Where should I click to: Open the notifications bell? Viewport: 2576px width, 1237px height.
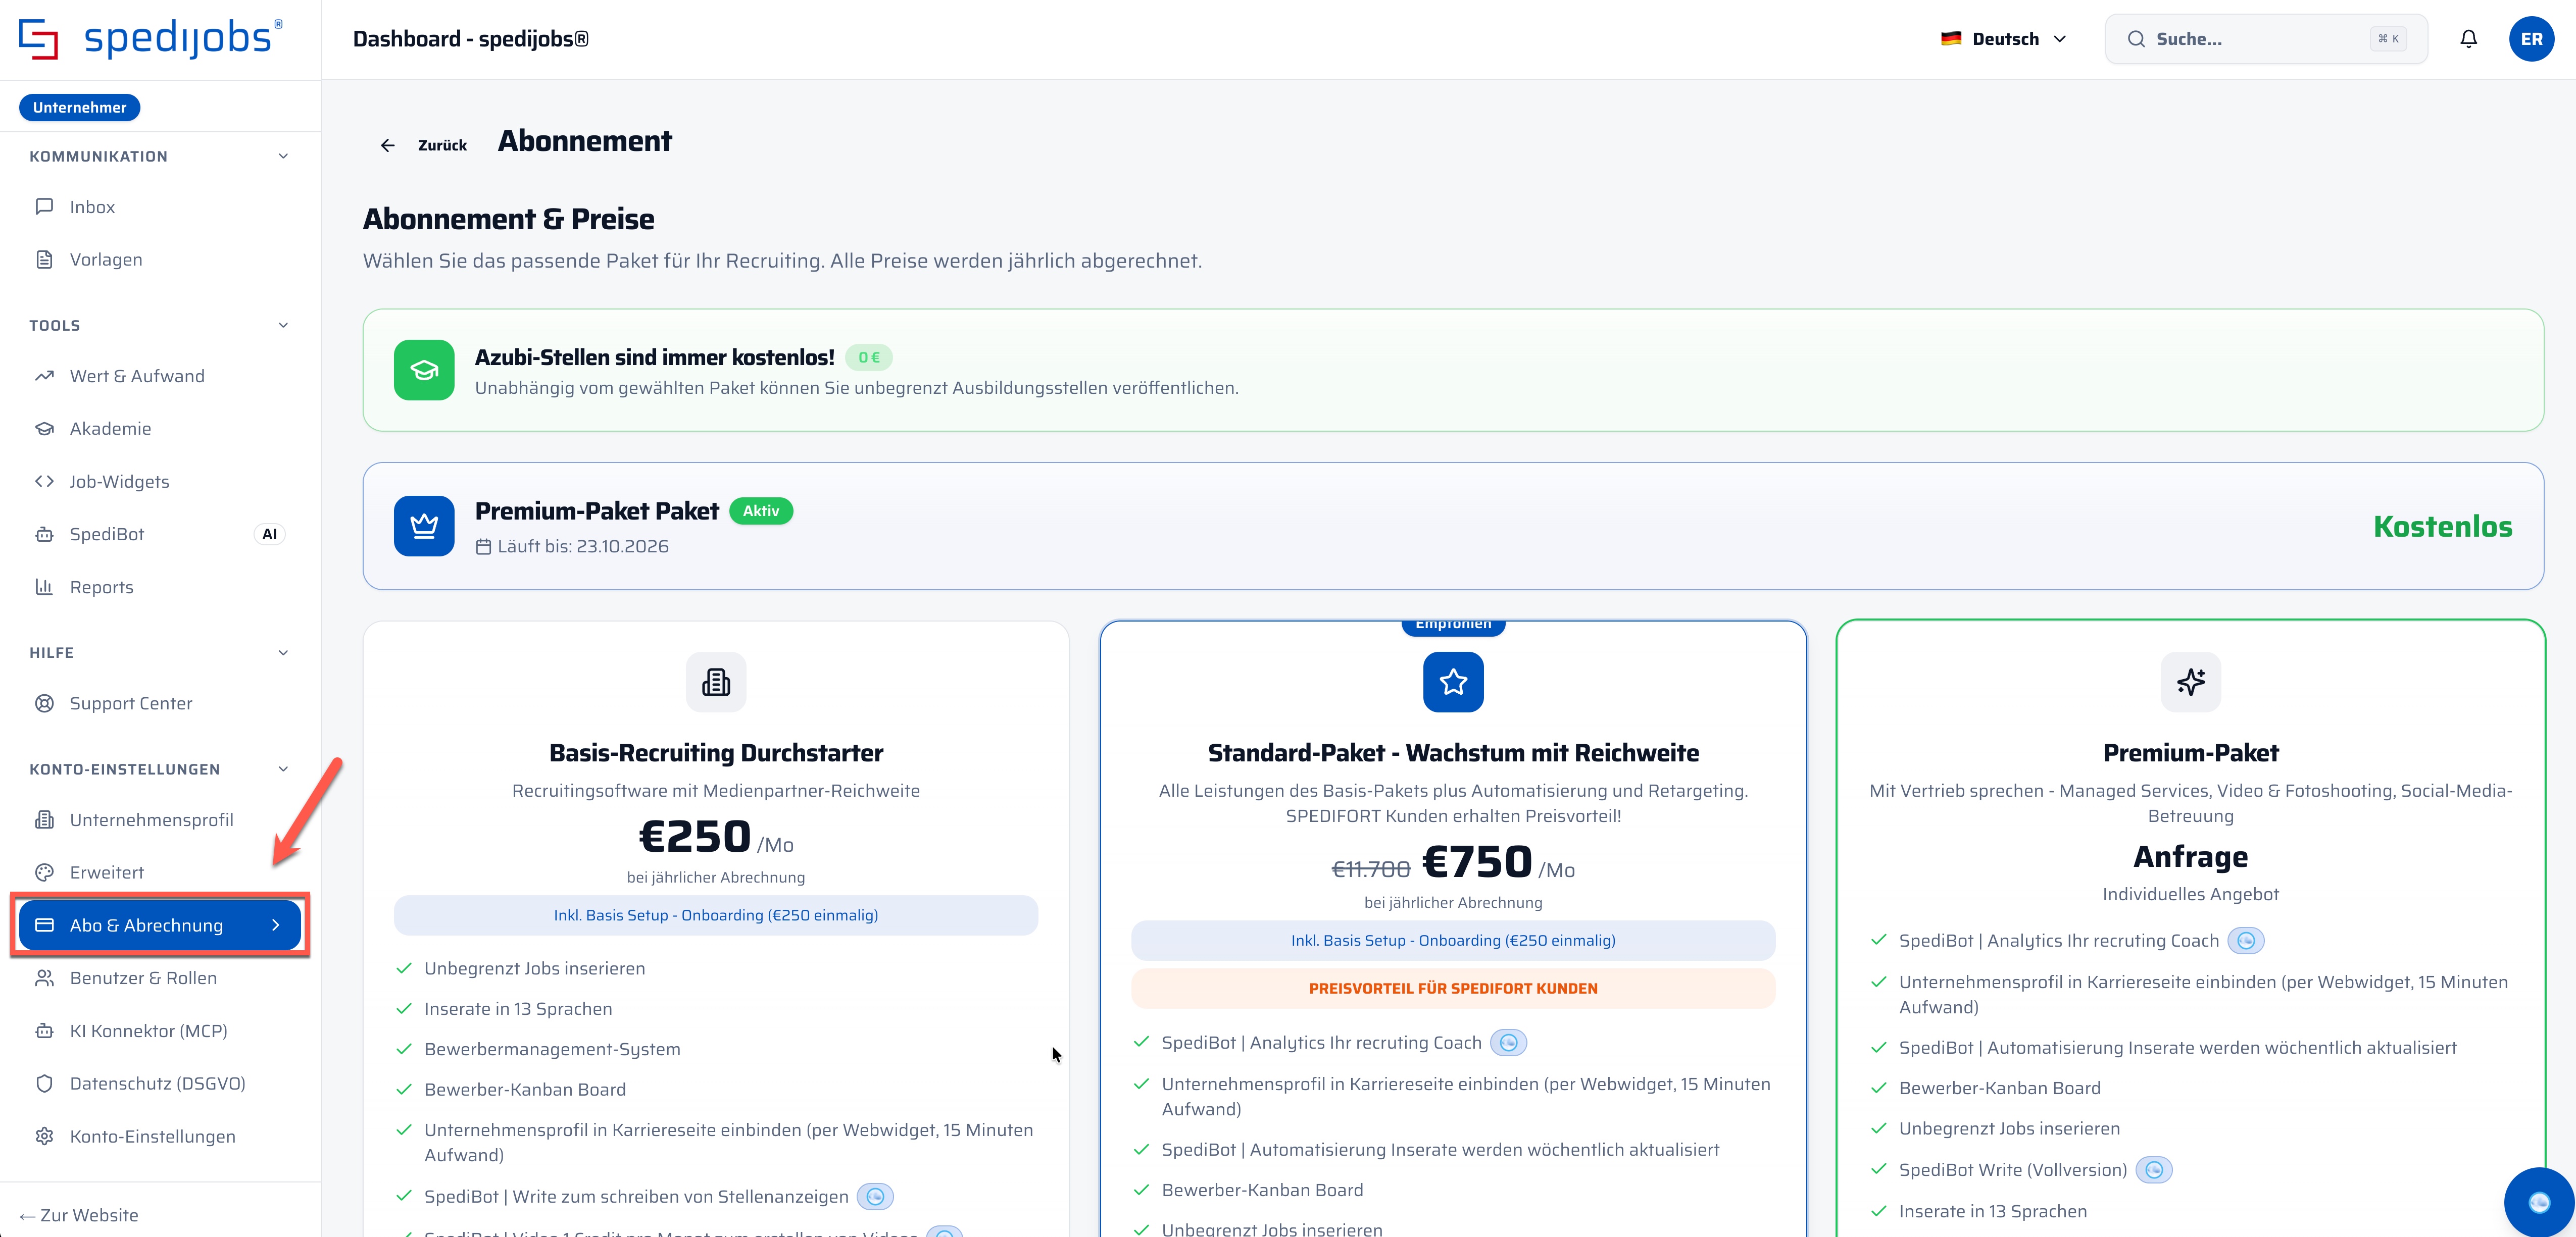coord(2468,39)
